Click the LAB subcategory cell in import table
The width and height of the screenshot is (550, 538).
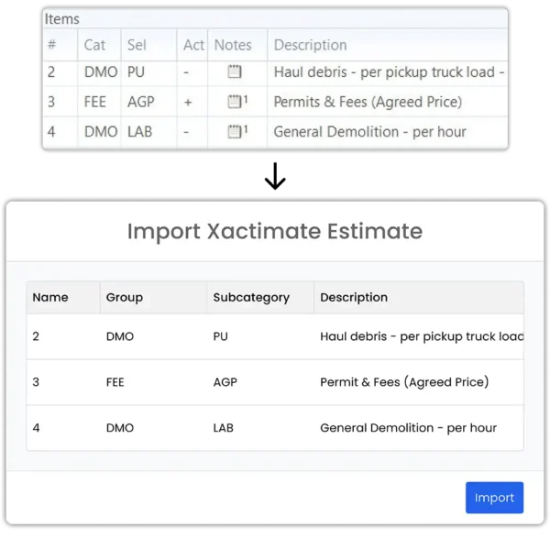pyautogui.click(x=224, y=428)
